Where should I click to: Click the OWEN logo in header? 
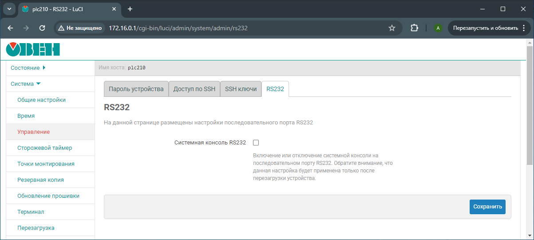pyautogui.click(x=33, y=49)
